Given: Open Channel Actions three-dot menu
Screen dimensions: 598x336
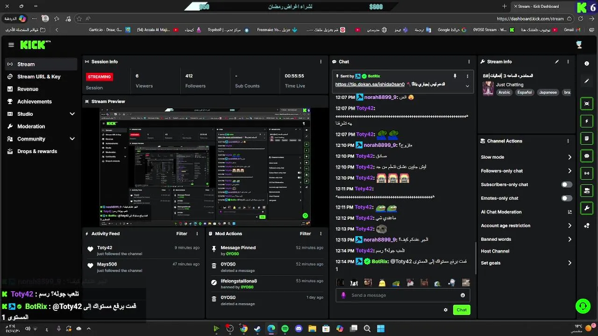Looking at the screenshot, I should pos(568,141).
